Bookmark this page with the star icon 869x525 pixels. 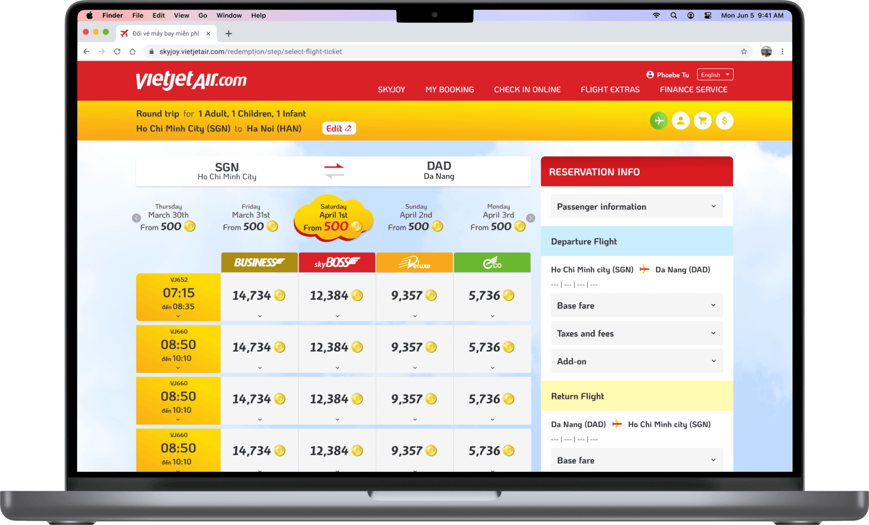pyautogui.click(x=744, y=51)
